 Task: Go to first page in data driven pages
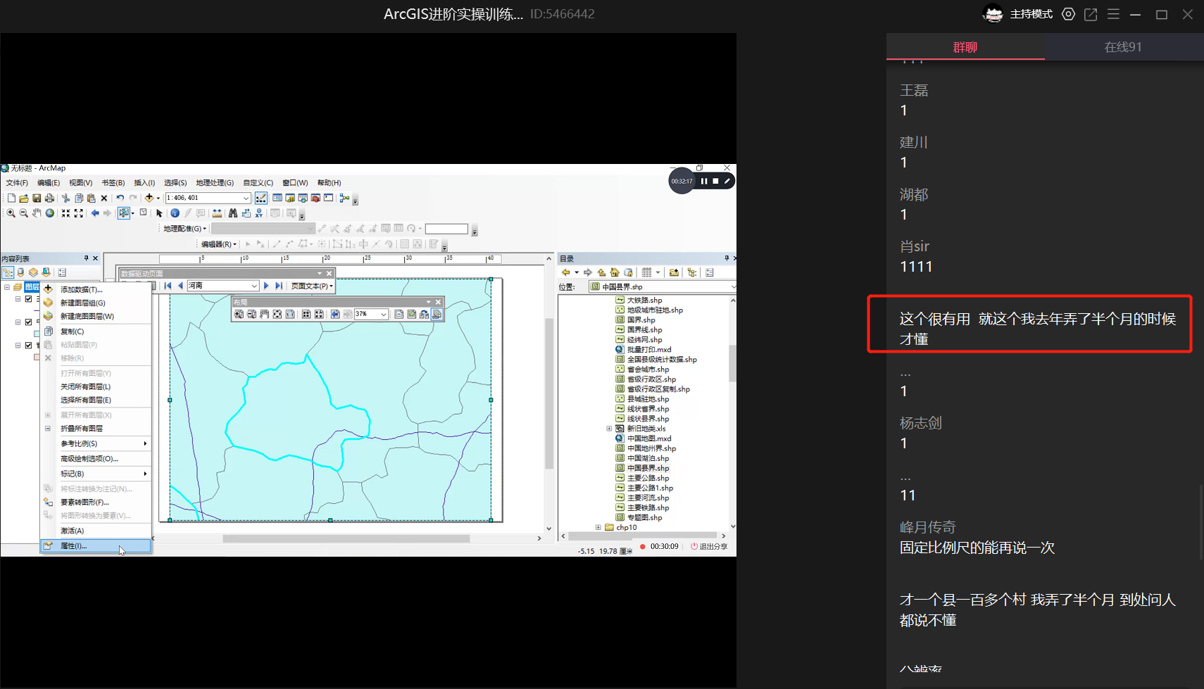click(x=168, y=286)
